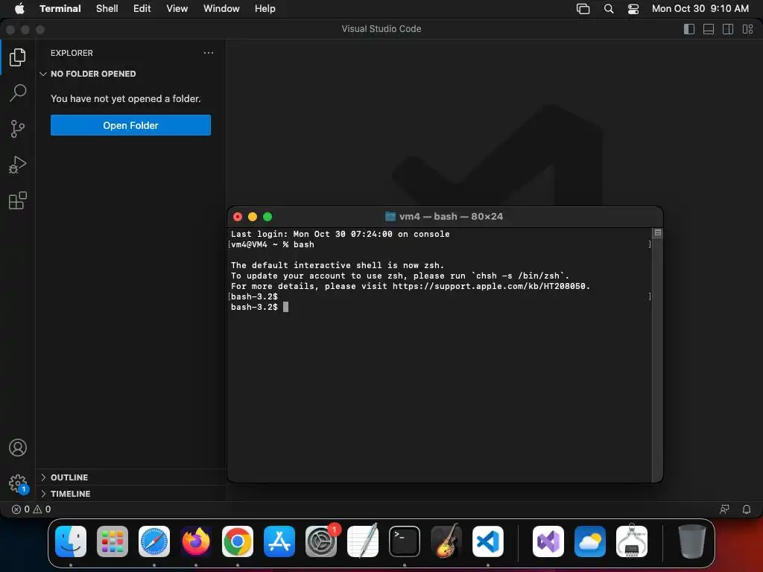The height and width of the screenshot is (572, 763).
Task: Open Stage Manager icon in menu bar
Action: pos(583,9)
